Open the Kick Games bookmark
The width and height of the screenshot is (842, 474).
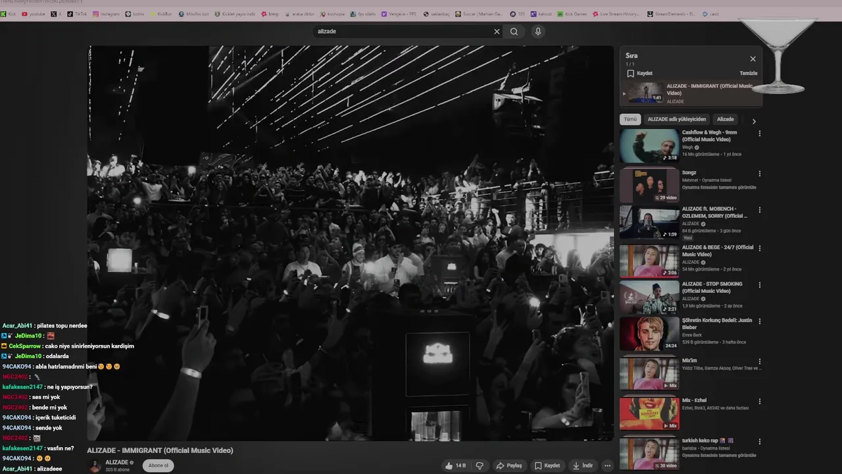click(572, 14)
